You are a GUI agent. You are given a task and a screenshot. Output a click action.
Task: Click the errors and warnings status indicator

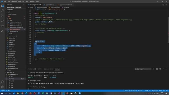(4, 91)
